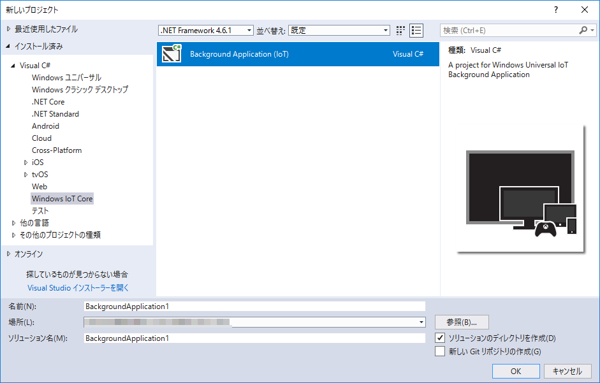The image size is (600, 383).
Task: Select the Background Application (IoT) template row
Action: (x=298, y=54)
